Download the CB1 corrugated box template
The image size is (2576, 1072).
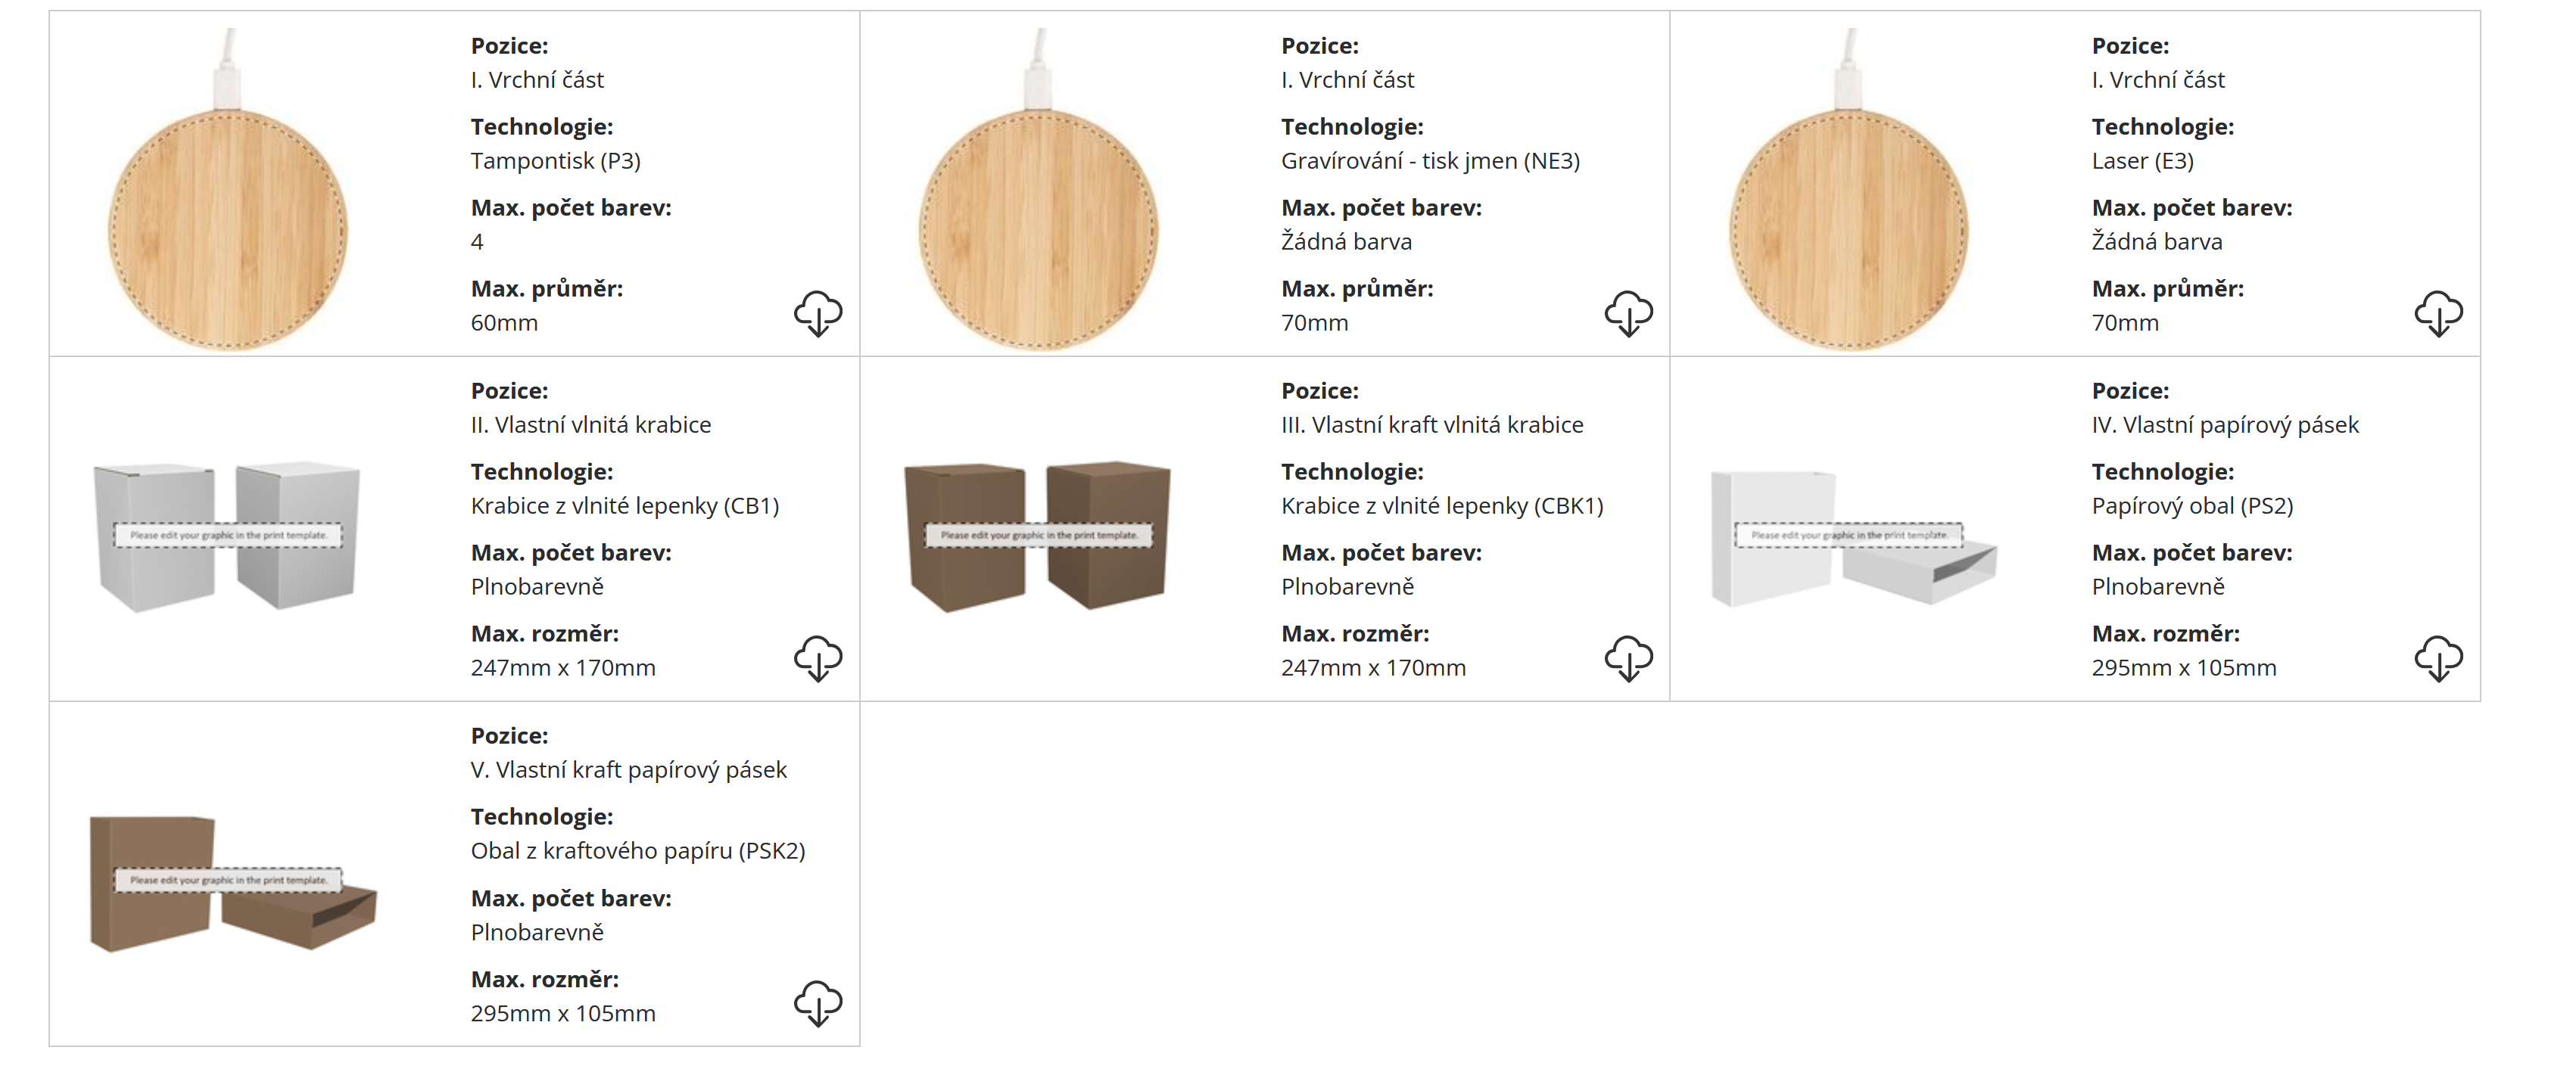tap(818, 658)
